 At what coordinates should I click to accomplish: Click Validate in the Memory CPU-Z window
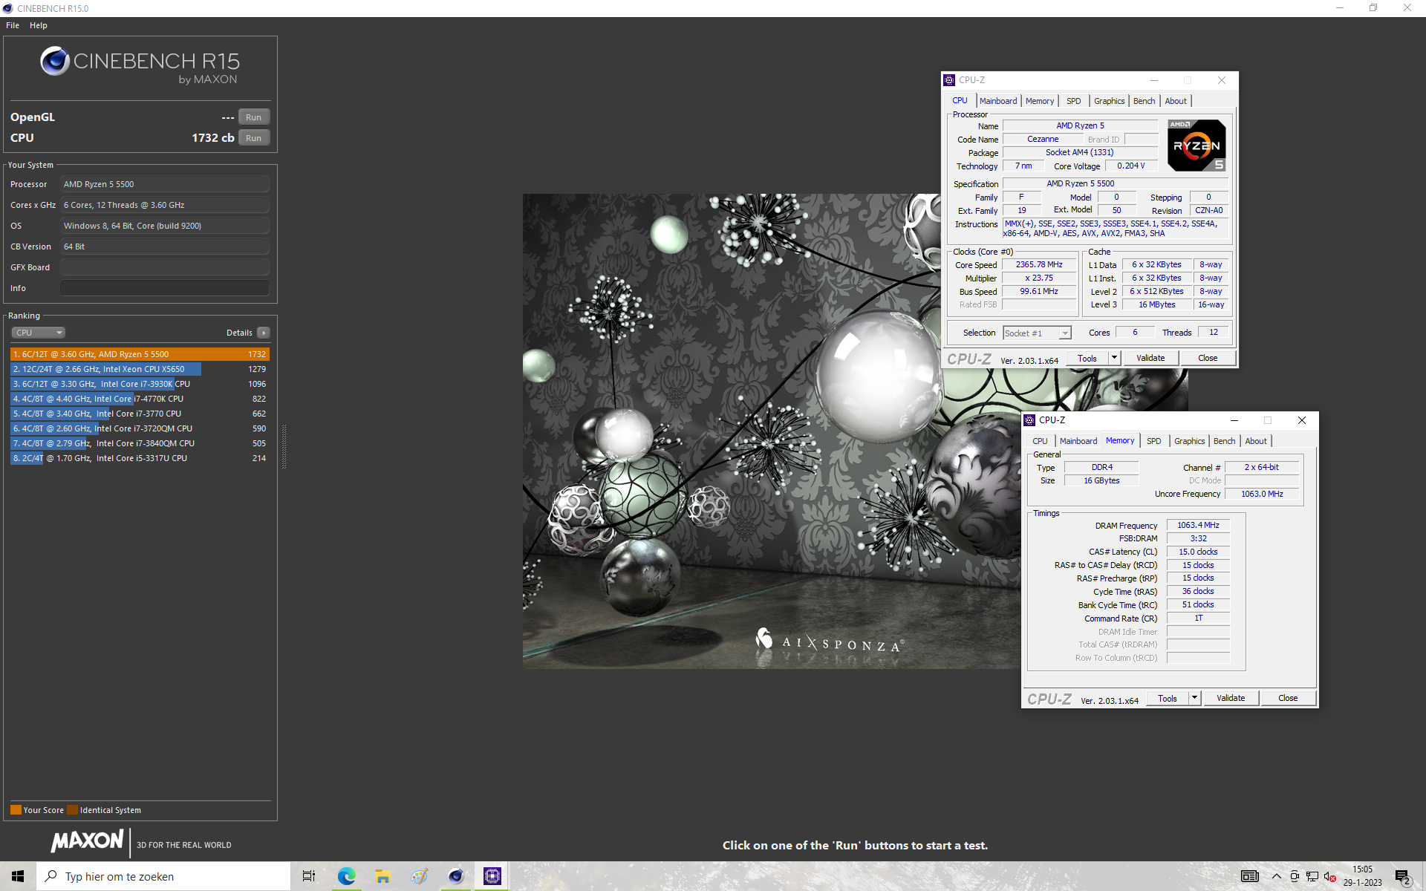click(x=1231, y=698)
